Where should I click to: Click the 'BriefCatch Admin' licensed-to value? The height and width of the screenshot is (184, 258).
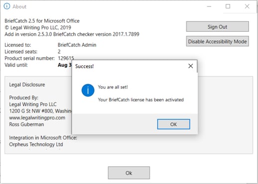[x=77, y=45]
